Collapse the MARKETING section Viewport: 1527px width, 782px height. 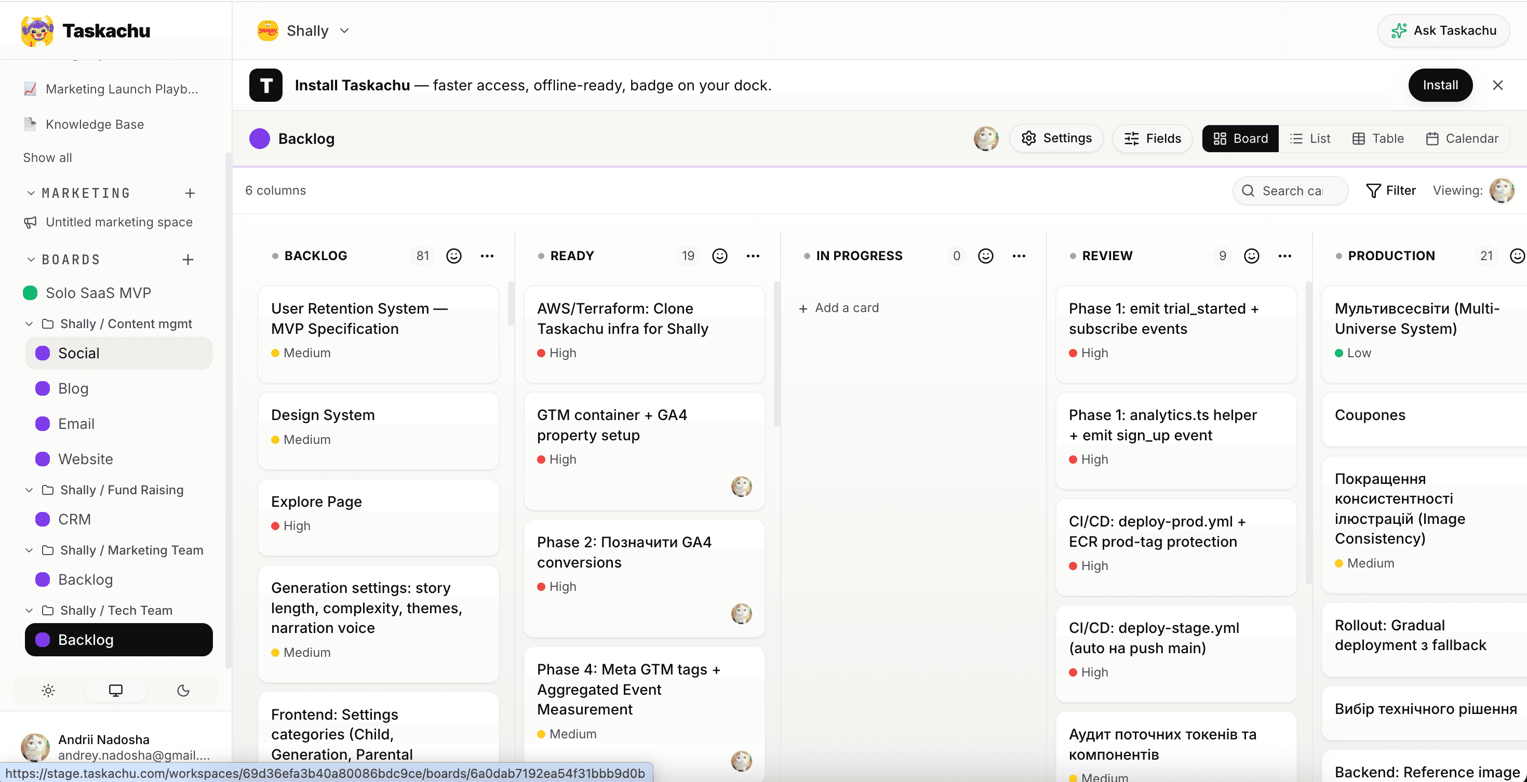click(x=31, y=193)
